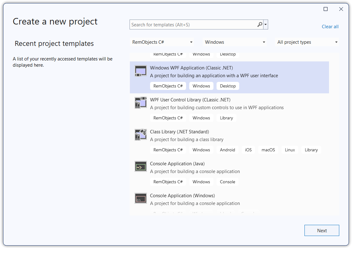This screenshot has height=258, width=352.
Task: Click the iOS tag under Class Library
Action: pos(248,150)
